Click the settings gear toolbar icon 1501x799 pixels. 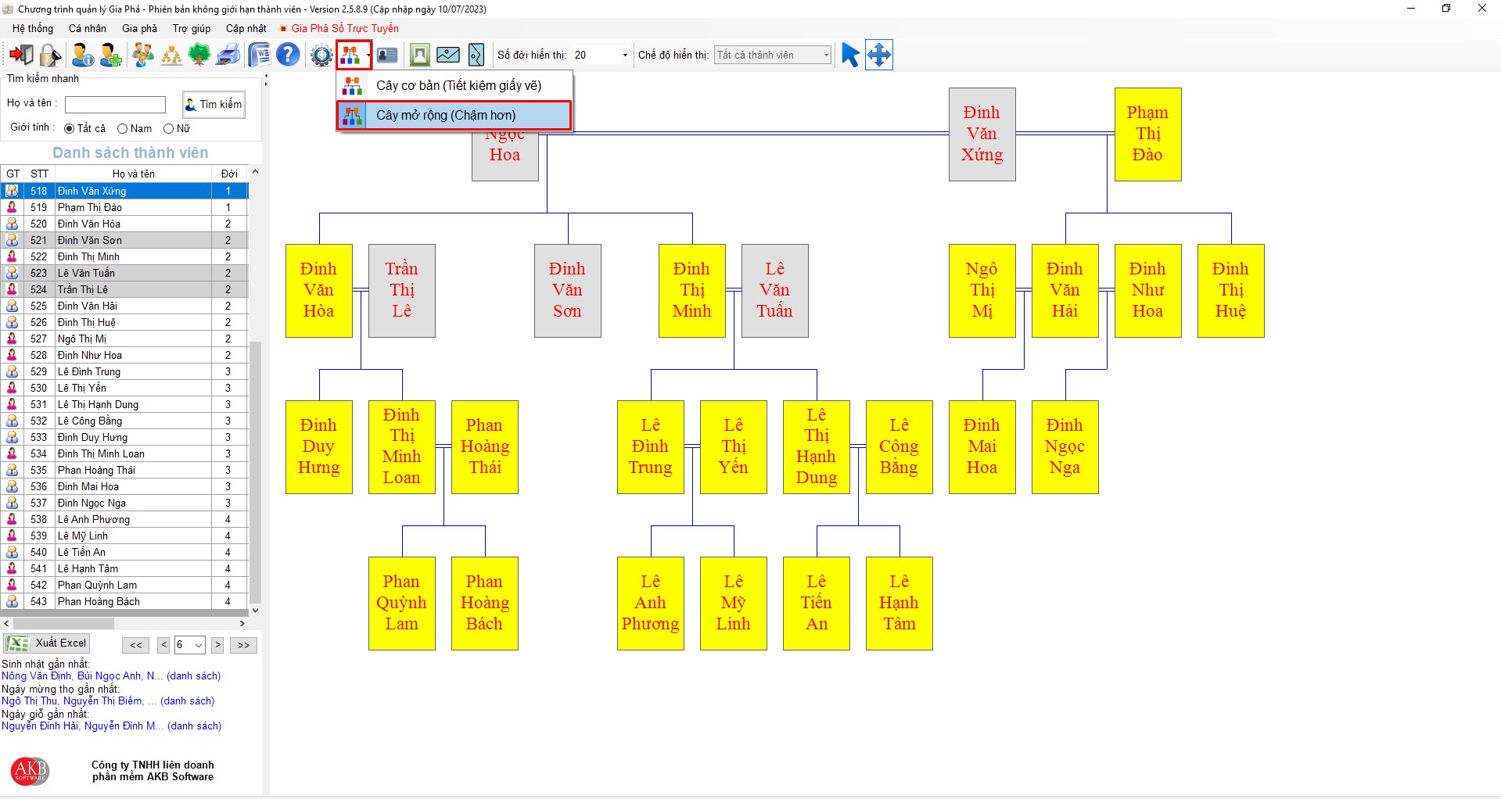321,56
